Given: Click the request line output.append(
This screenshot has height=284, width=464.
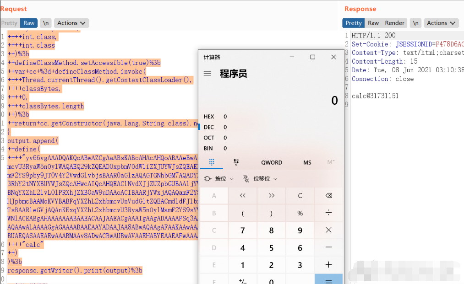Looking at the screenshot, I should pos(33,141).
